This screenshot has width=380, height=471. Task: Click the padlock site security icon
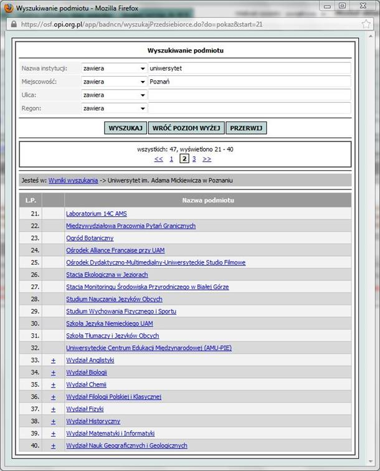(14, 24)
